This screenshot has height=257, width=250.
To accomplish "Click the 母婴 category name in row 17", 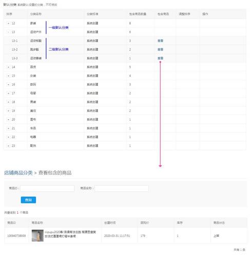I will tap(33, 93).
